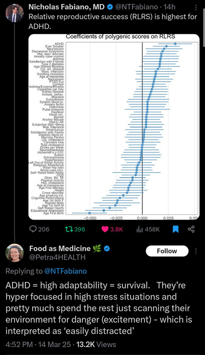Open Food as Medicine's profile picture
205x355 pixels.
(x=15, y=253)
